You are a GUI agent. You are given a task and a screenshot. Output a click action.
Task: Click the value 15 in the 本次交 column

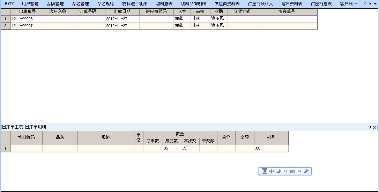pyautogui.click(x=190, y=149)
